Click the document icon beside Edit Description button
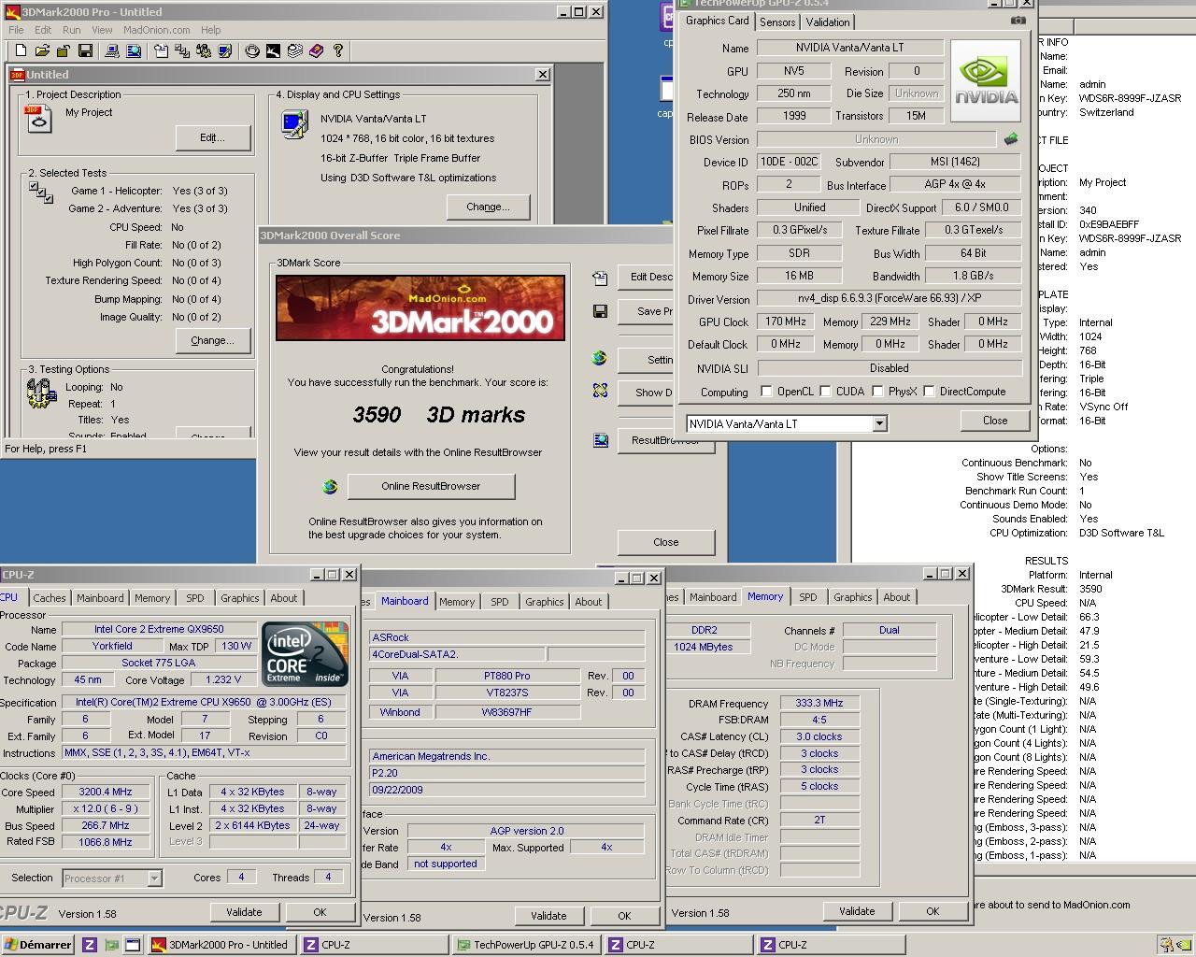This screenshot has height=957, width=1196. click(600, 278)
